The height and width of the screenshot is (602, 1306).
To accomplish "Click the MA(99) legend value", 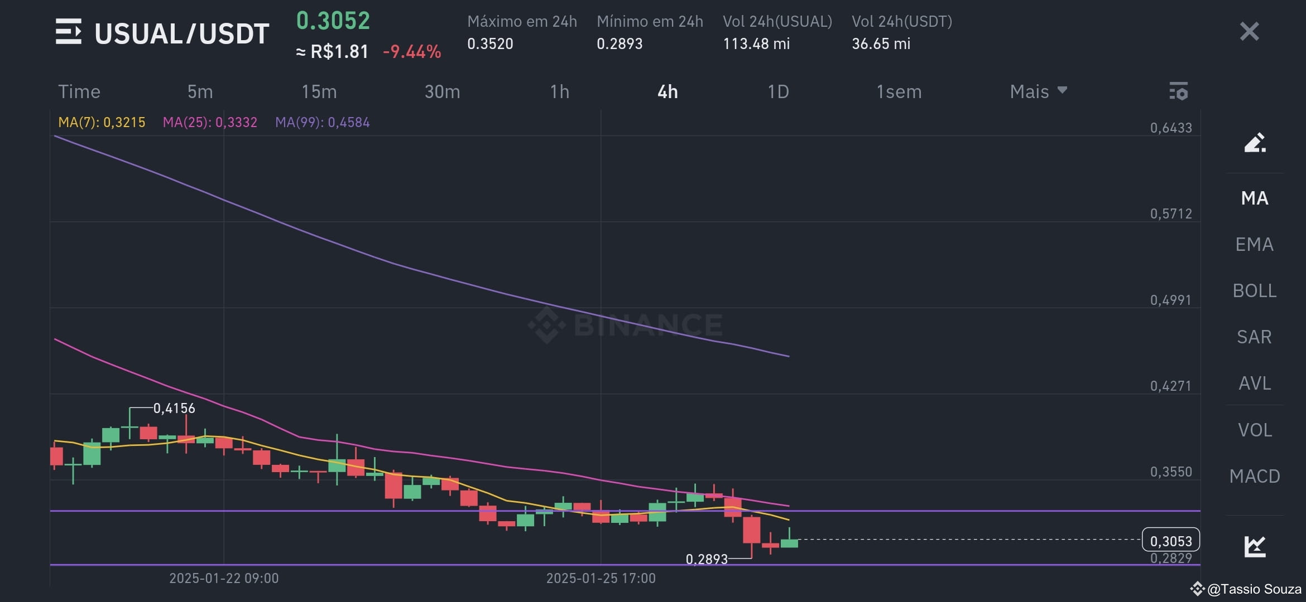I will coord(323,122).
